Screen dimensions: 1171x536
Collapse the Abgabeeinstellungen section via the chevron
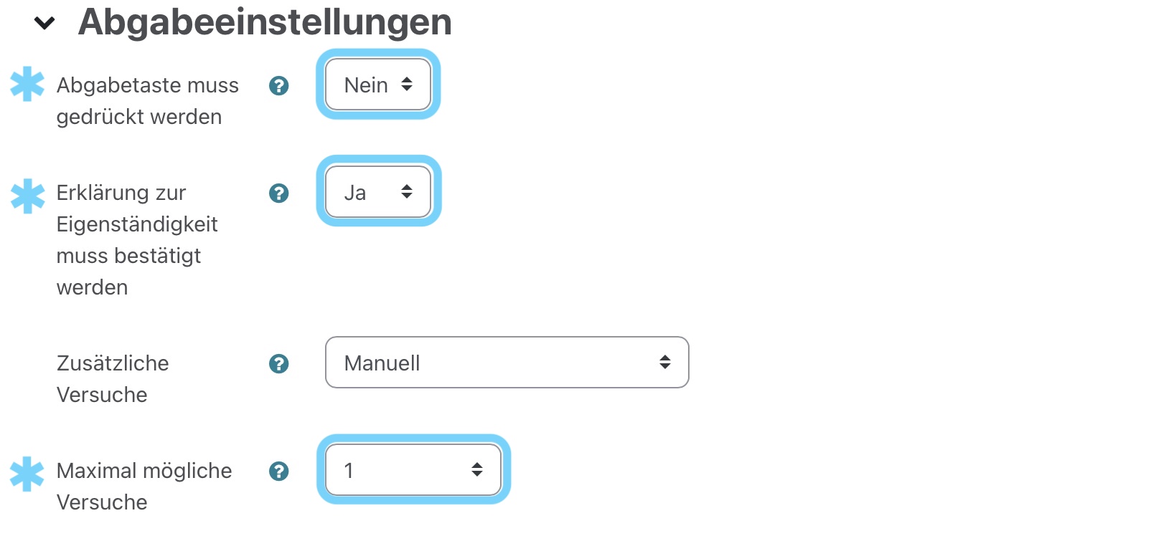coord(43,23)
